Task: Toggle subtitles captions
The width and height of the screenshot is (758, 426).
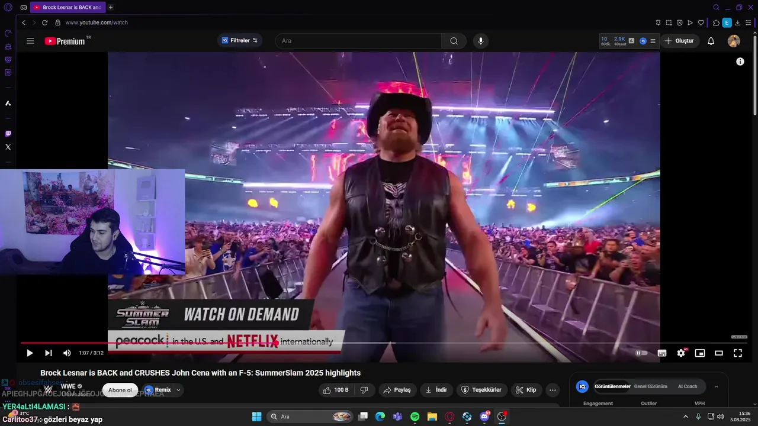Action: (x=662, y=353)
